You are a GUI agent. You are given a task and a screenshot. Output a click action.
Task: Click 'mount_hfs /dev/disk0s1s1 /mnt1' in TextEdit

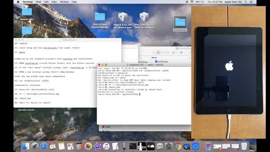coord(35,90)
